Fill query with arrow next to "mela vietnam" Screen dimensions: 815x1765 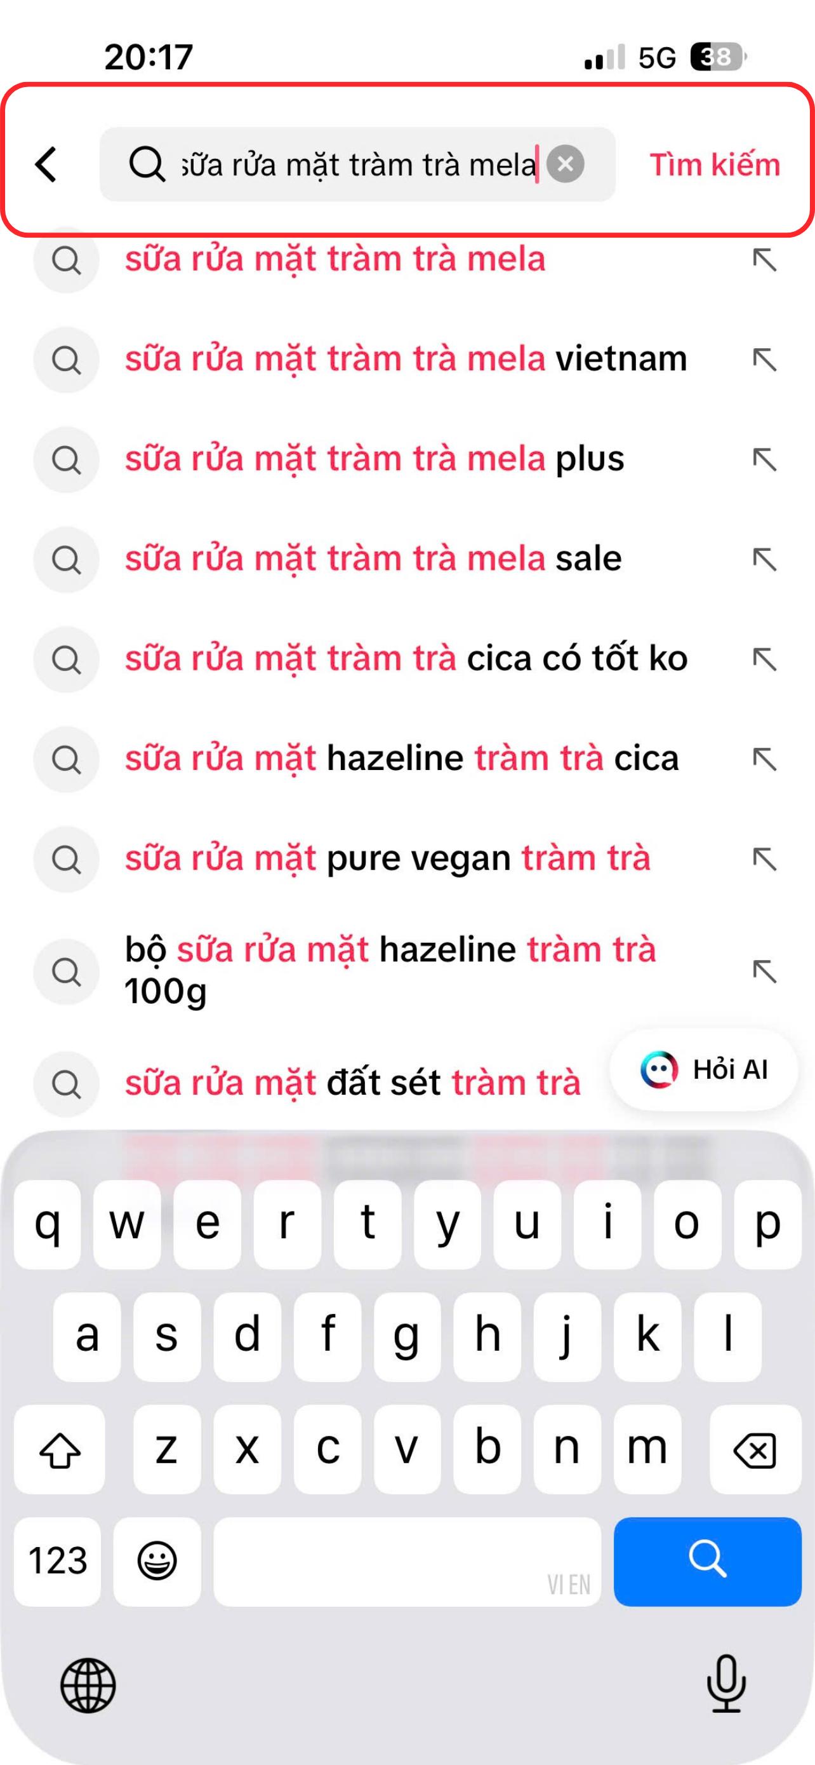[764, 360]
